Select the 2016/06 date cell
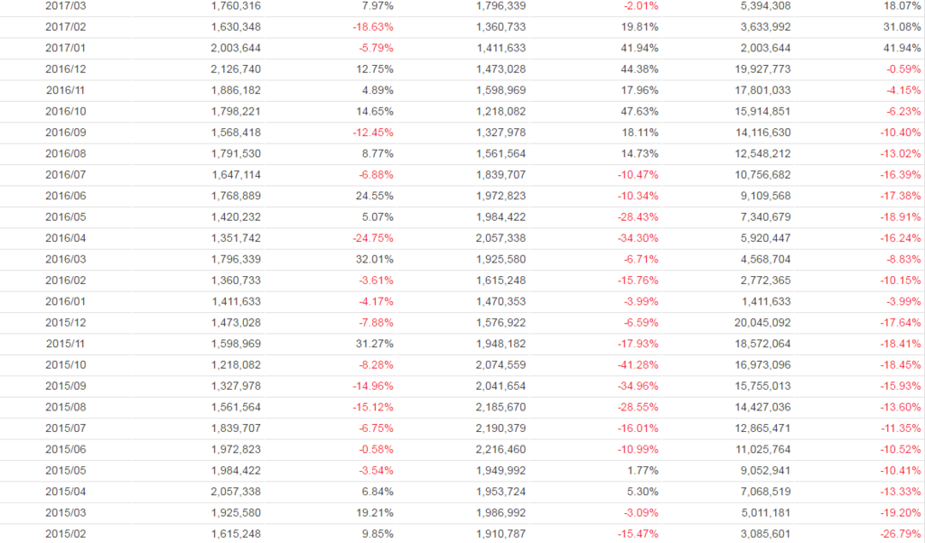The height and width of the screenshot is (543, 925). [x=66, y=196]
